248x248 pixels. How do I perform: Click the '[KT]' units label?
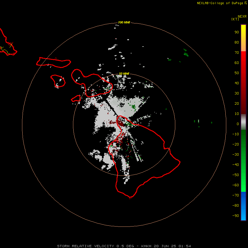click(x=235, y=19)
